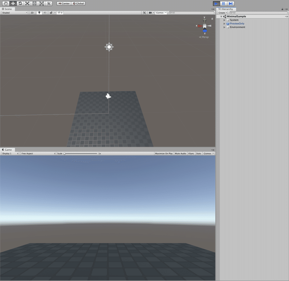Expand the PreviewOnly prefab
This screenshot has width=289, height=281.
[224, 23]
